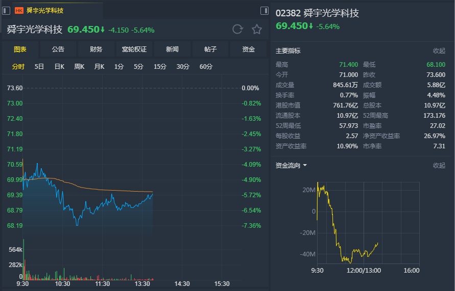Open the 公告 tab
Viewport: 455px width, 291px height.
[x=58, y=49]
